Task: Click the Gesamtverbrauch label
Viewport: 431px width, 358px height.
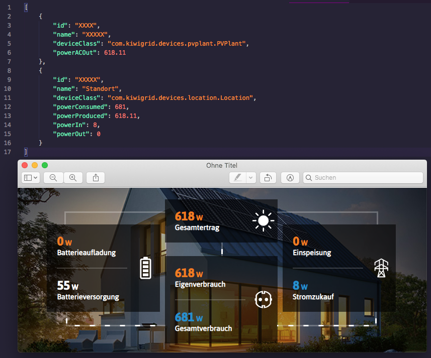Action: coord(203,328)
